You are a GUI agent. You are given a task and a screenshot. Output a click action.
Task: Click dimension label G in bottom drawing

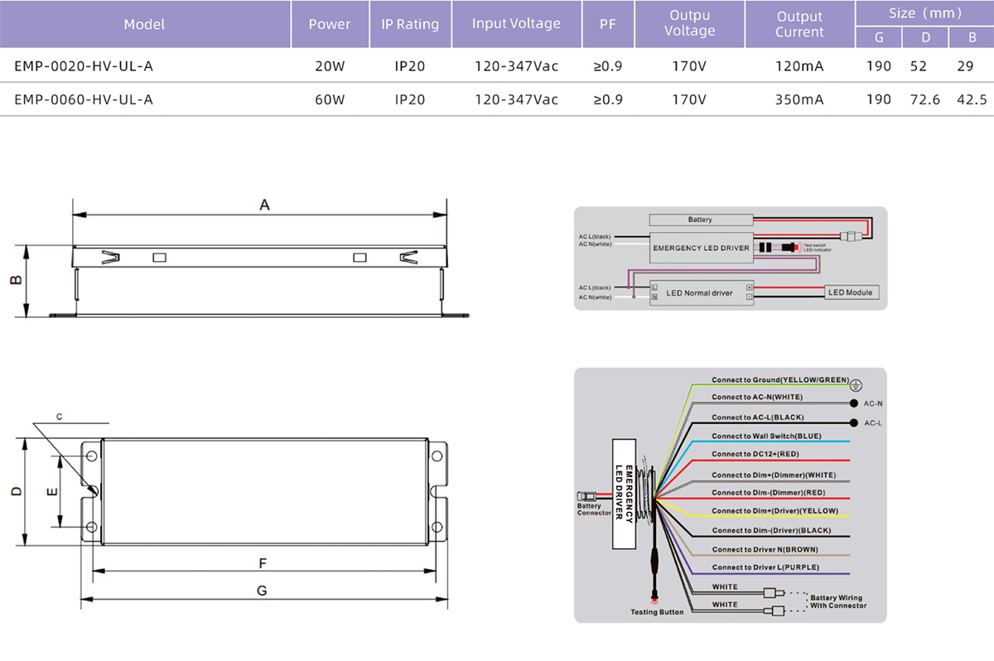click(262, 591)
